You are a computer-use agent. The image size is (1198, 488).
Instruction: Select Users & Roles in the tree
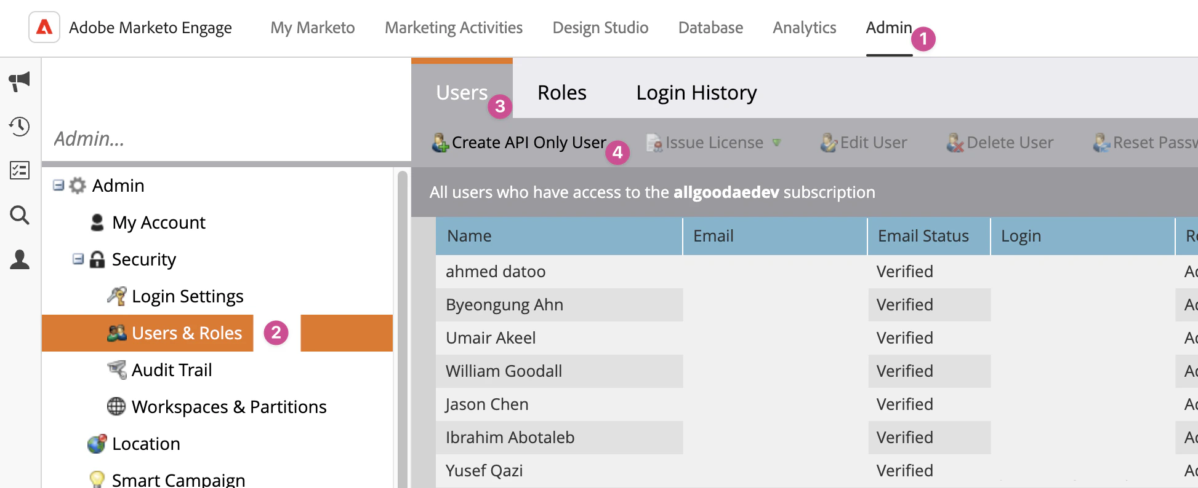coord(187,333)
